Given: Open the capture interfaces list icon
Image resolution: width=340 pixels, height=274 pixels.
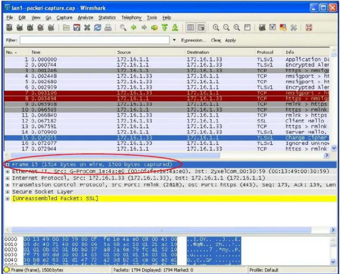Looking at the screenshot, I should click(x=9, y=27).
